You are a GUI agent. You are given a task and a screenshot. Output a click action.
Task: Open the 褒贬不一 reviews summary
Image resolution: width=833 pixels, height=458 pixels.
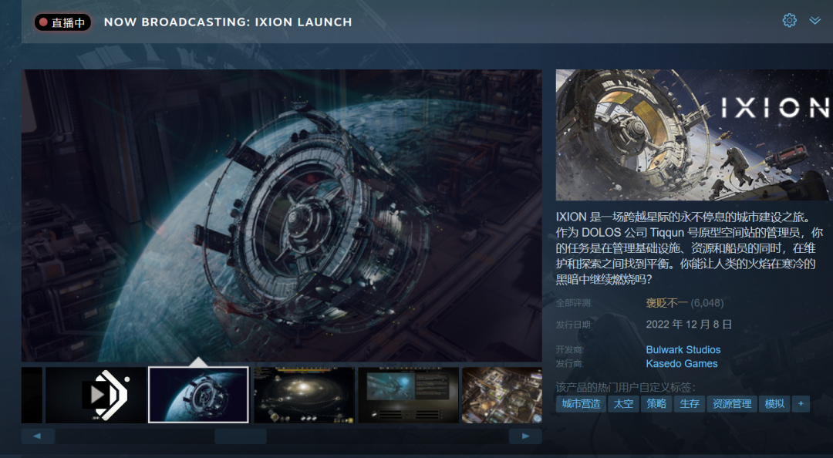pyautogui.click(x=666, y=303)
